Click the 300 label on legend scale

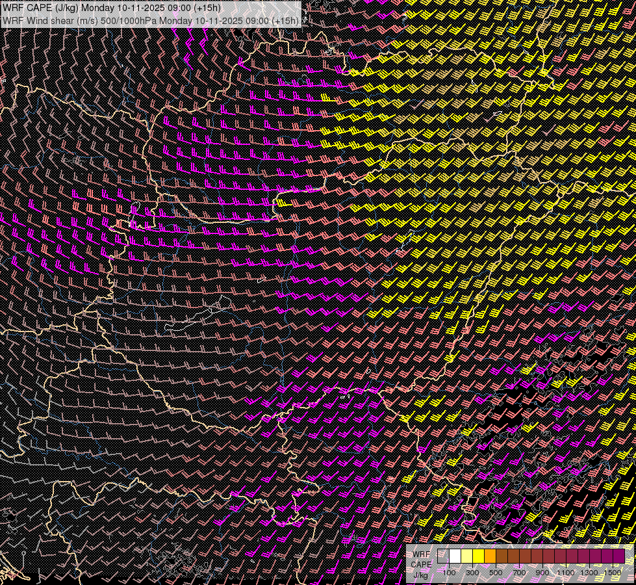(x=472, y=573)
